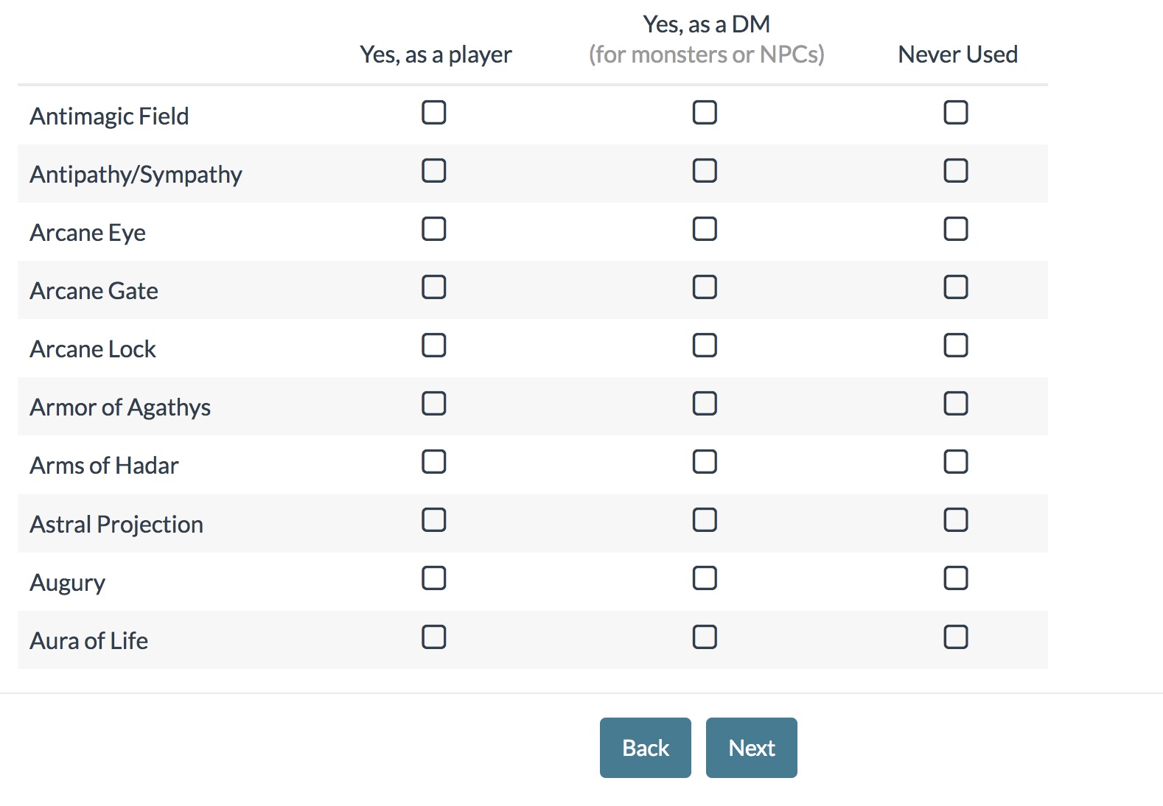Check Arcane Eye Never Used option

pyautogui.click(x=956, y=229)
